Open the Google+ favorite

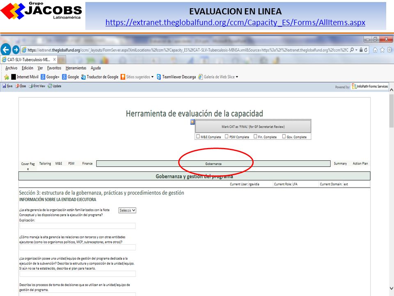tap(50, 77)
